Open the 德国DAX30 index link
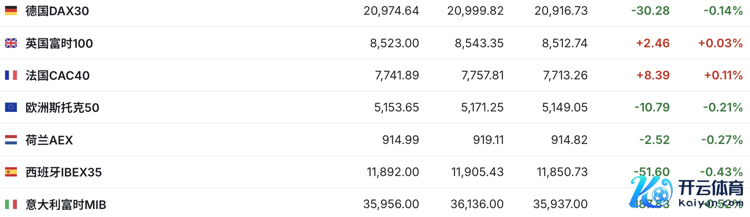This screenshot has height=217, width=750. tap(57, 11)
